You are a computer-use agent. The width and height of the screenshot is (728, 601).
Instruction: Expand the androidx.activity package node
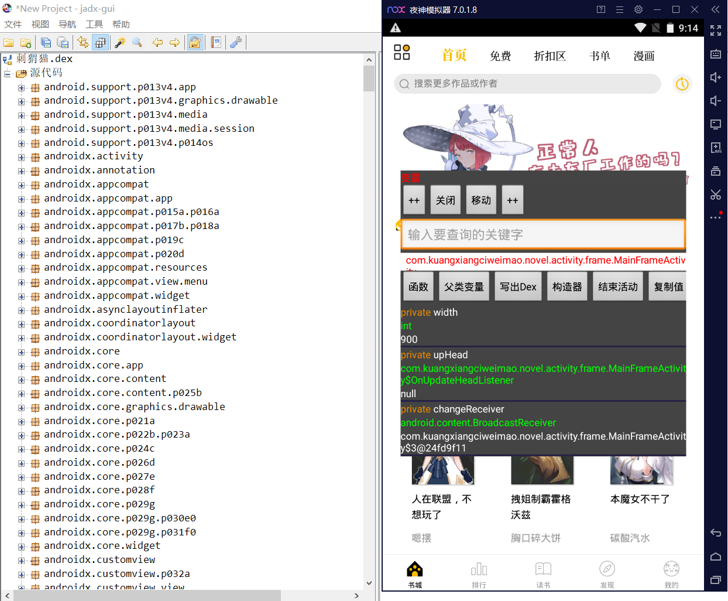(x=21, y=157)
